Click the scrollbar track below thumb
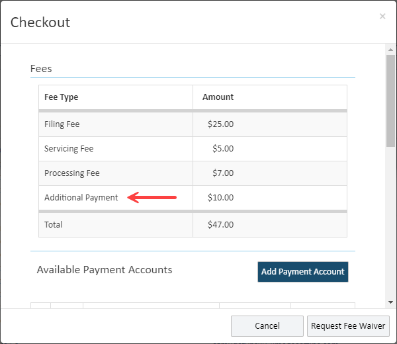 [390, 222]
